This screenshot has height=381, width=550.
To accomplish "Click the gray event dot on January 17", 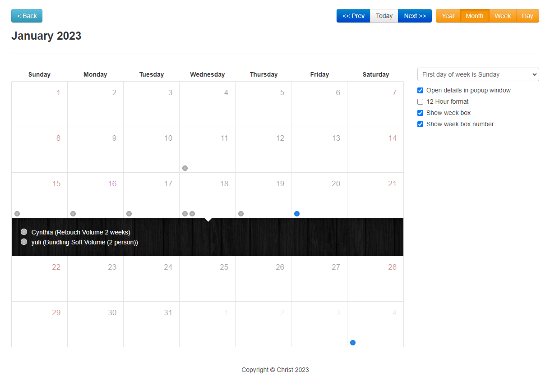I will point(129,214).
